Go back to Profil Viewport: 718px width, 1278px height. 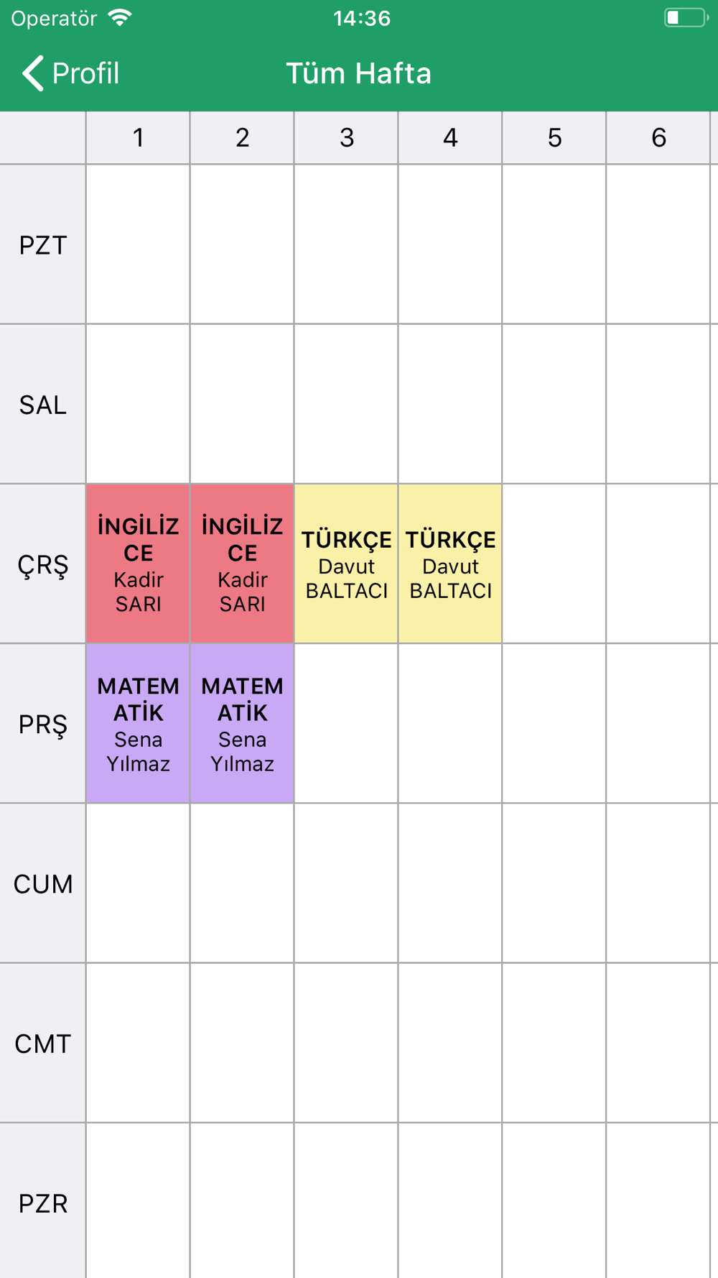click(70, 73)
